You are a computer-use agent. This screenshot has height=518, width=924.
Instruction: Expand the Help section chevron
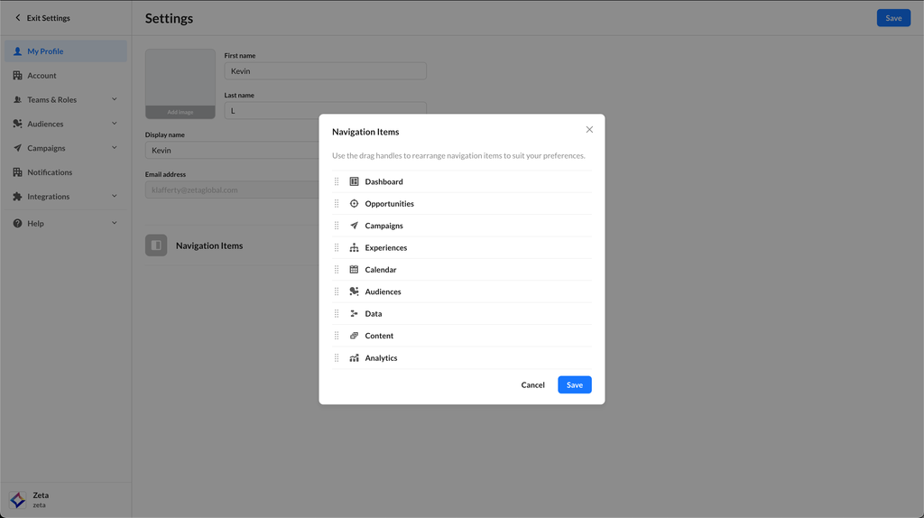click(x=114, y=223)
